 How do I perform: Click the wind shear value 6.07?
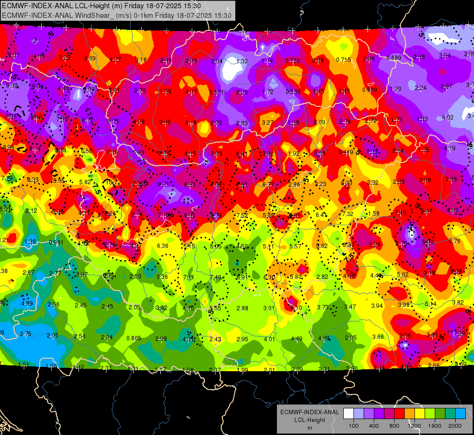tap(14, 55)
